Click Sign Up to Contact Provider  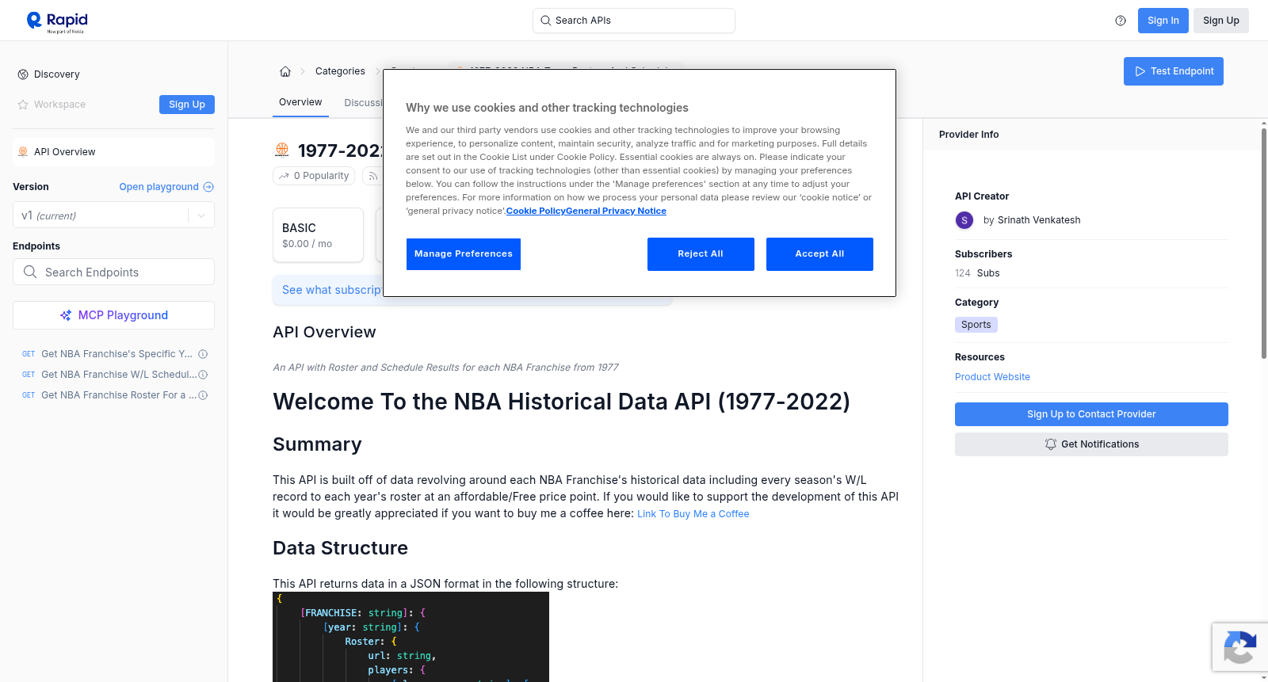pyautogui.click(x=1091, y=414)
